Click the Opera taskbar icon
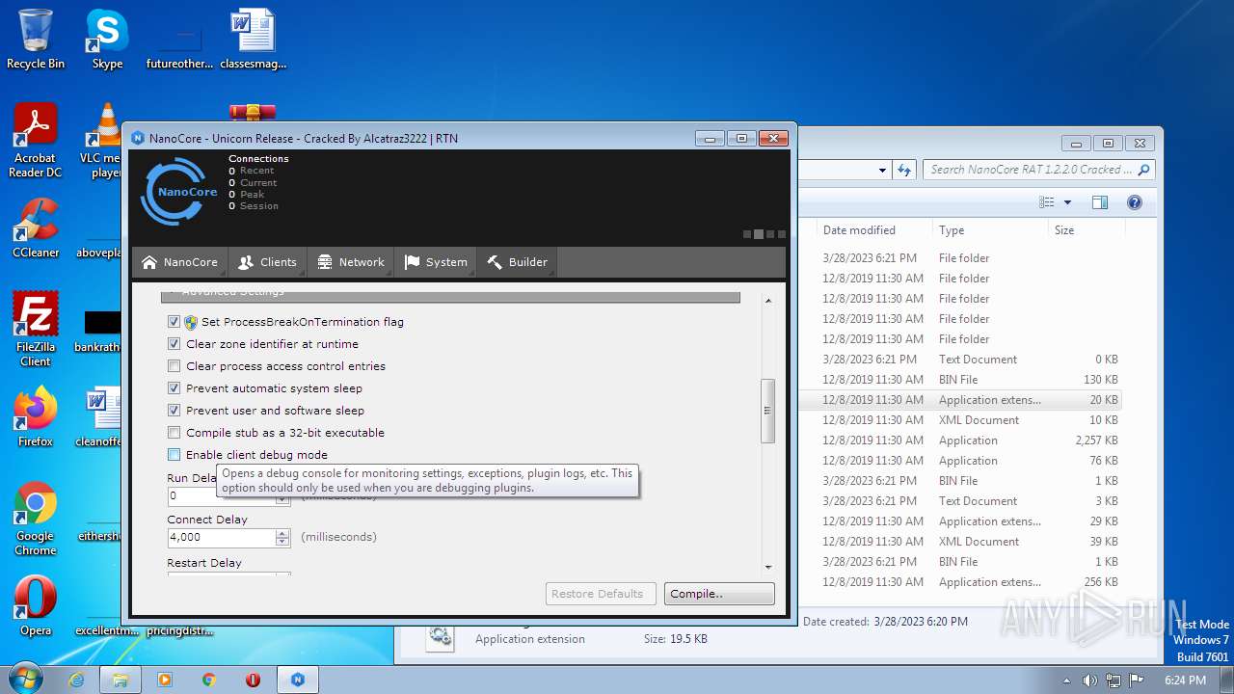Viewport: 1234px width, 694px height. (254, 680)
